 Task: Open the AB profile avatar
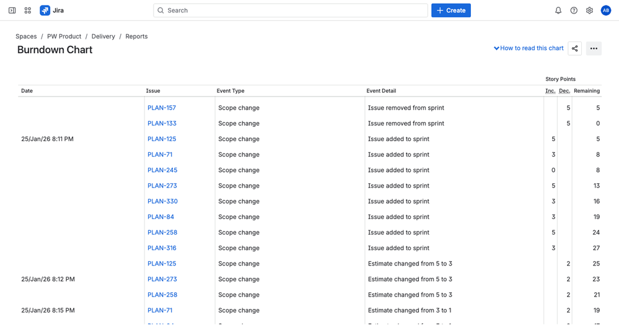click(606, 11)
